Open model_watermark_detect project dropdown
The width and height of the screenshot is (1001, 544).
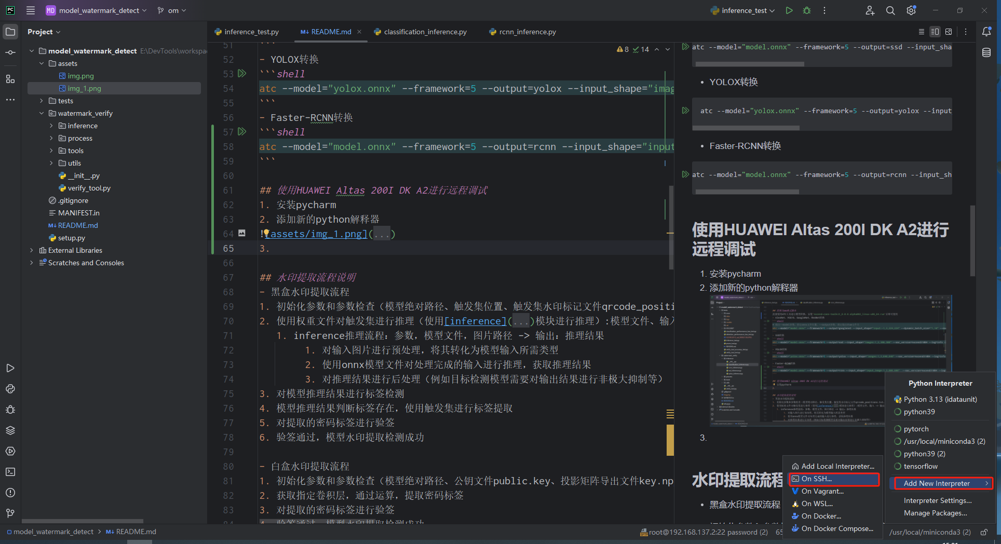coord(97,10)
